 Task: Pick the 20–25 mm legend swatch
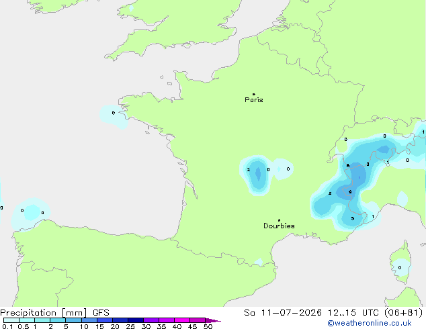pyautogui.click(x=120, y=320)
